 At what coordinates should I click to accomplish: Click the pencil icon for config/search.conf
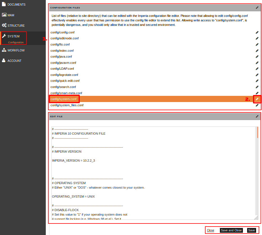tap(257, 87)
